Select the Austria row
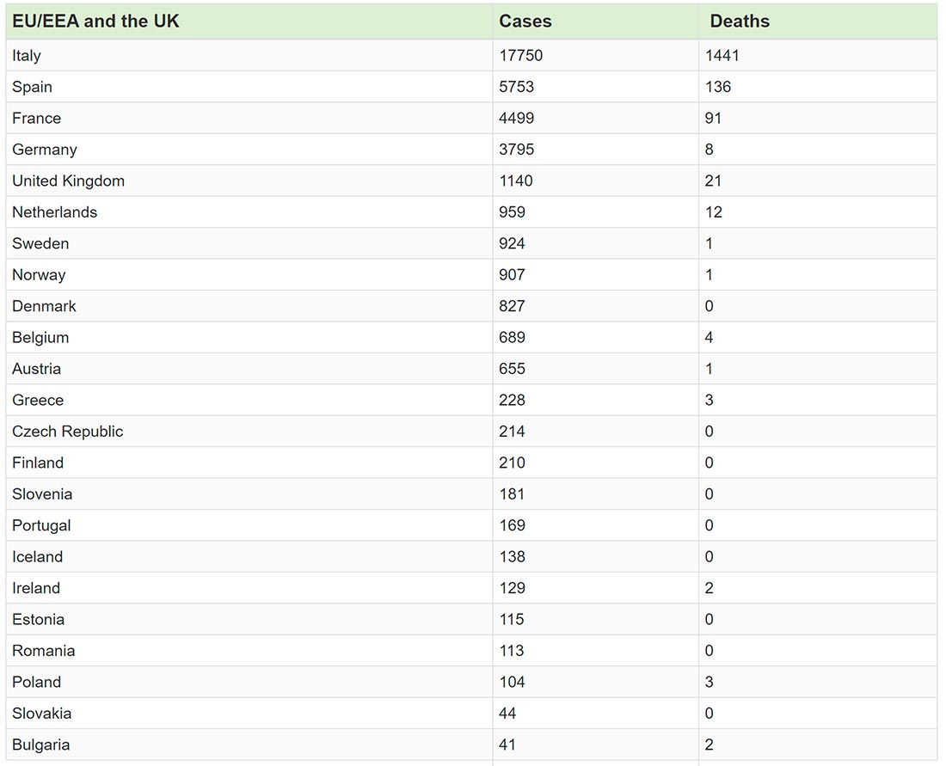 [x=258, y=368]
